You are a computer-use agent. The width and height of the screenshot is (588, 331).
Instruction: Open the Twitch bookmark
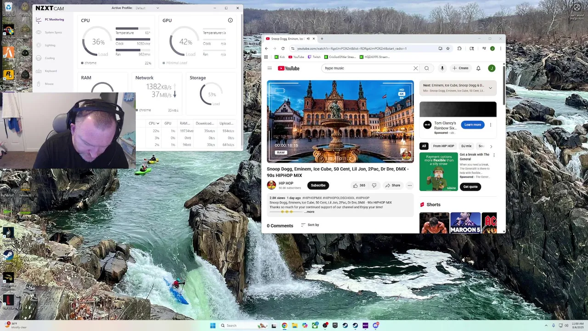pyautogui.click(x=314, y=57)
